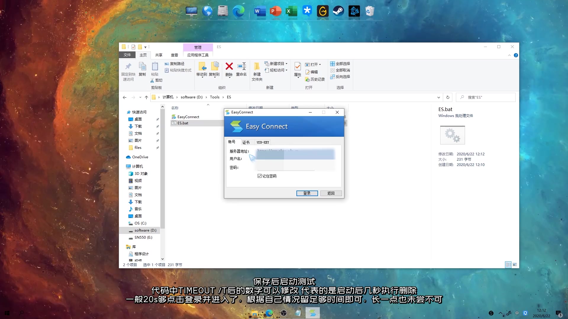Open the recent locations dropdown arrow
The image size is (568, 319).
click(x=140, y=97)
